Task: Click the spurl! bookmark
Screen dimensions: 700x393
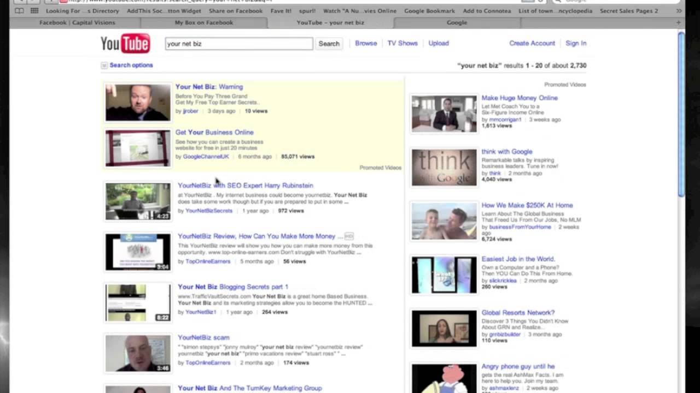Action: (307, 11)
